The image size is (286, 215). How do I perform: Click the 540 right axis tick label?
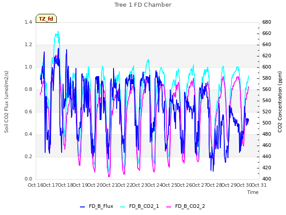tap(267, 100)
